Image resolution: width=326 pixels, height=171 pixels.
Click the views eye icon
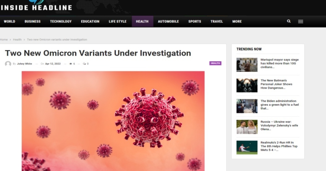point(71,64)
